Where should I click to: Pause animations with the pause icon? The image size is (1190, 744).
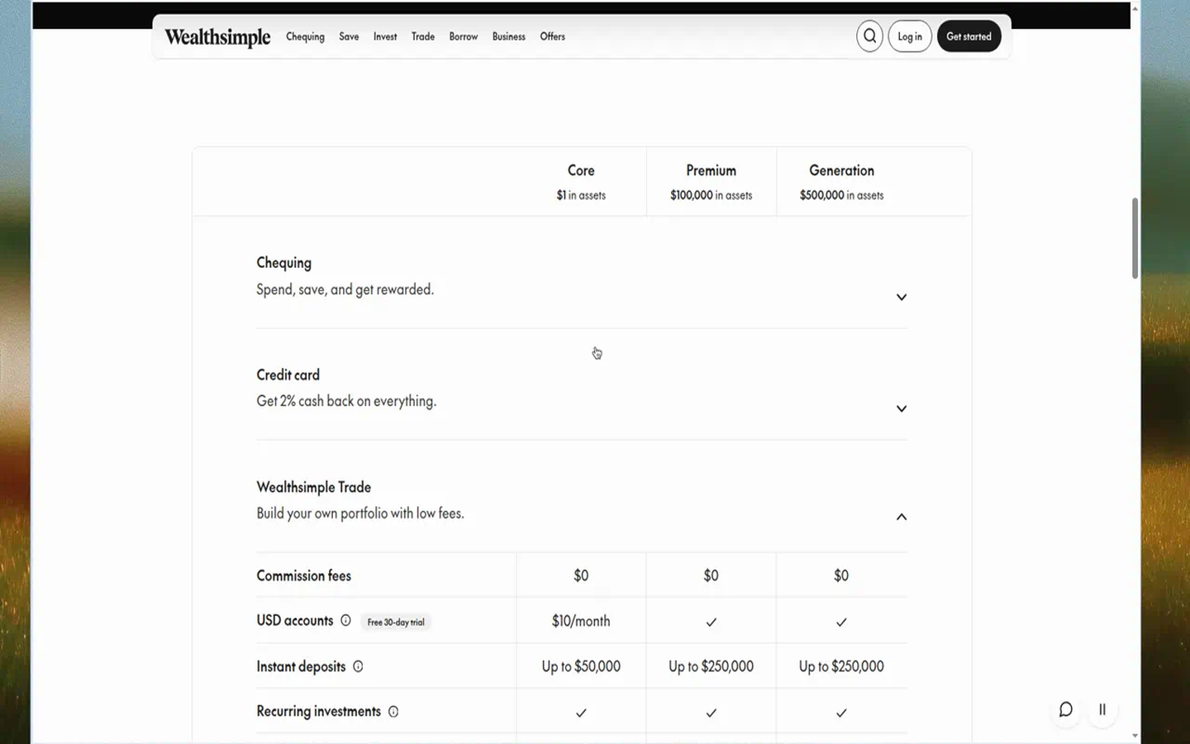(1102, 709)
